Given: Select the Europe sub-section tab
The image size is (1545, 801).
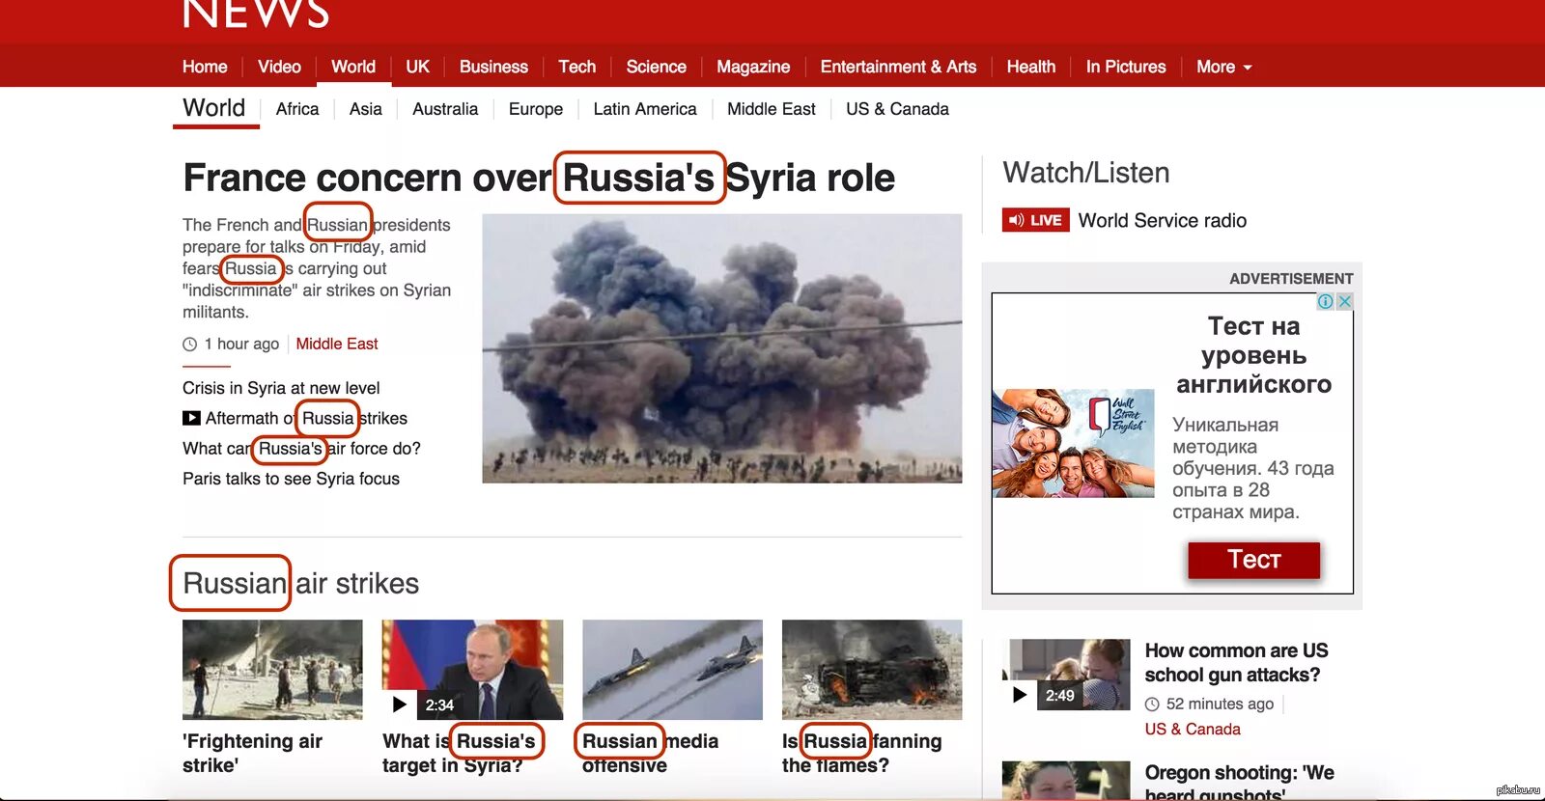Looking at the screenshot, I should (536, 109).
